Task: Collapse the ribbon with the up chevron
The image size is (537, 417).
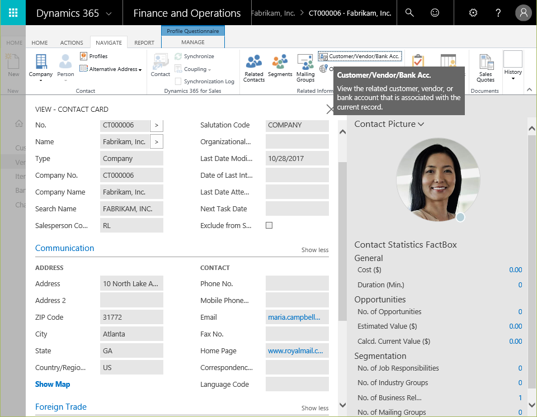Action: pyautogui.click(x=529, y=89)
